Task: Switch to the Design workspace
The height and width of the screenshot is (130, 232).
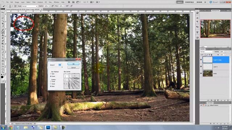Action: [199, 2]
